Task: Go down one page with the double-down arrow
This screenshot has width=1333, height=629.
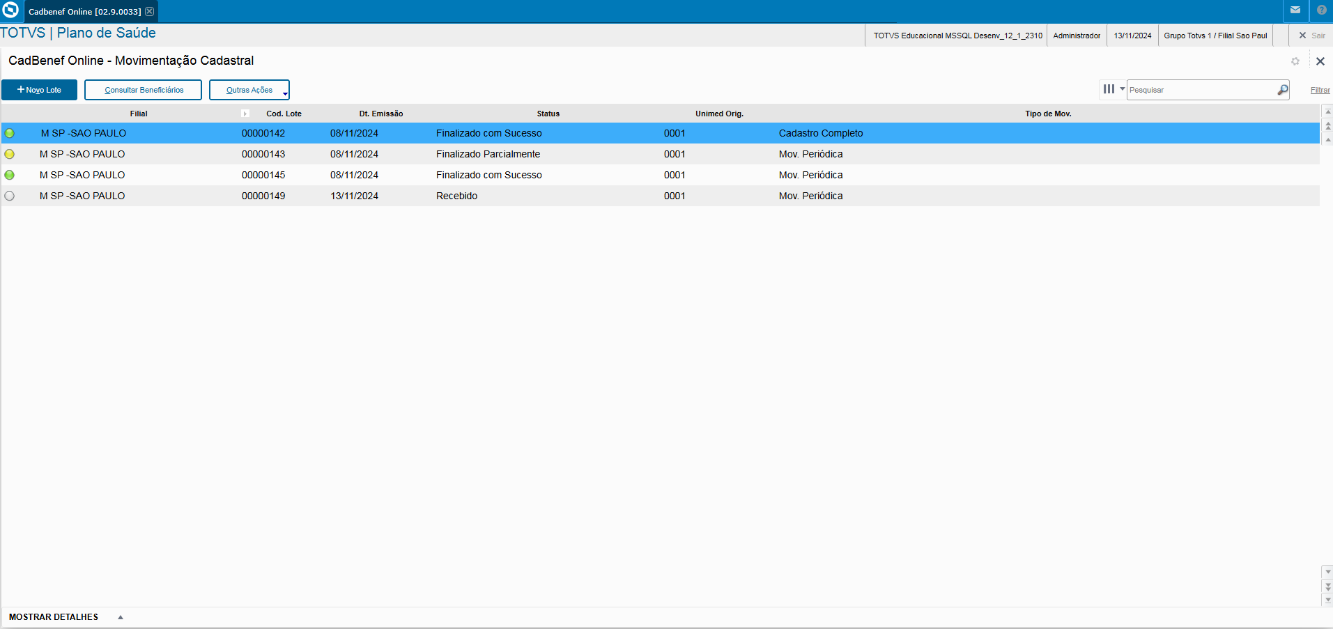Action: (1327, 587)
